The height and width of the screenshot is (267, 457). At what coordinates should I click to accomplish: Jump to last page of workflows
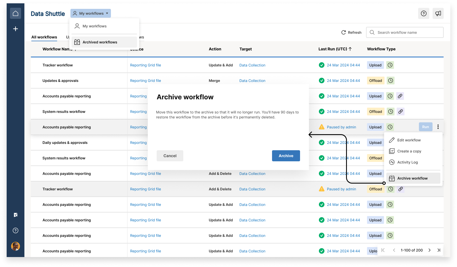click(439, 250)
